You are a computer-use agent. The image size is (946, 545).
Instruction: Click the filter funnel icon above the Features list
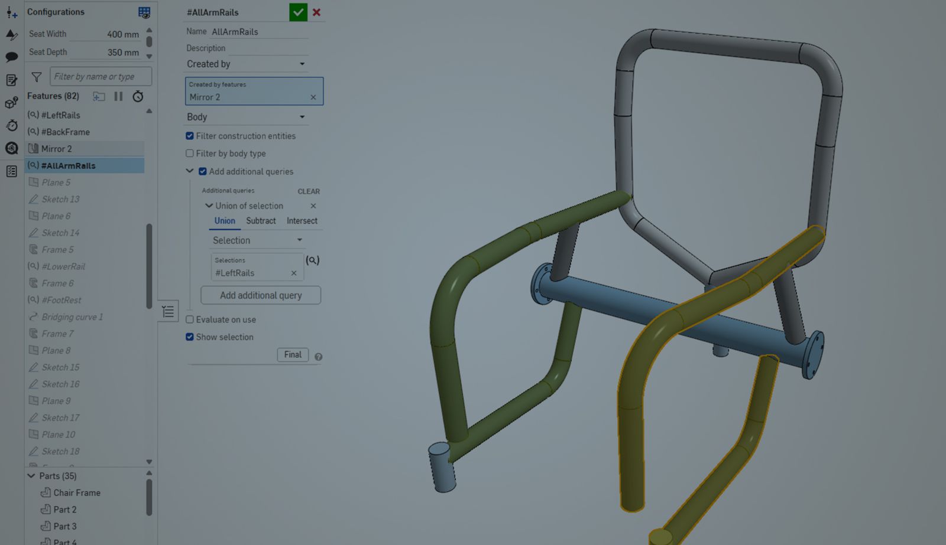pos(36,76)
